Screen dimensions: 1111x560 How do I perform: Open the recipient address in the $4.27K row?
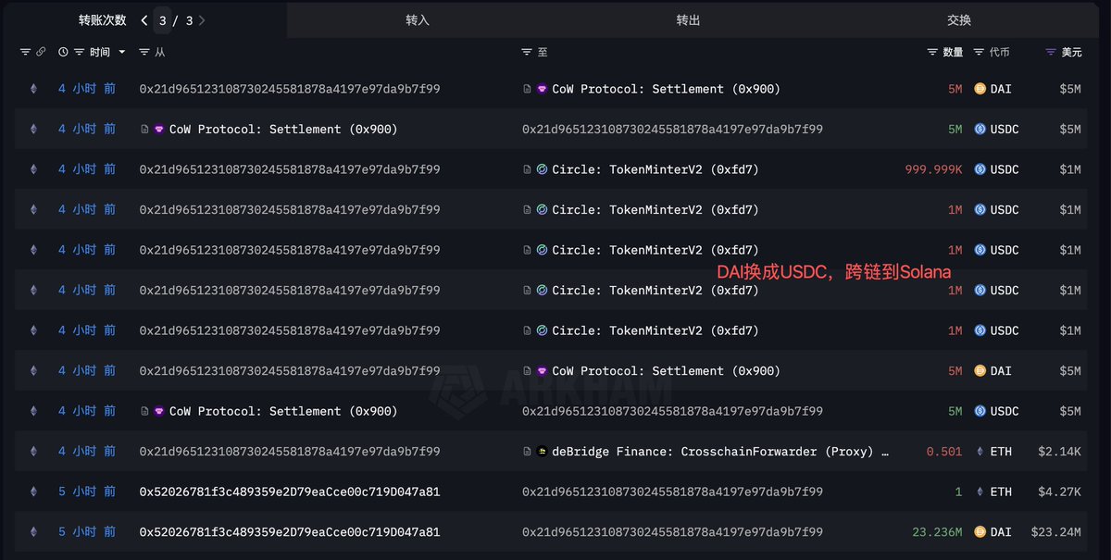pos(672,492)
